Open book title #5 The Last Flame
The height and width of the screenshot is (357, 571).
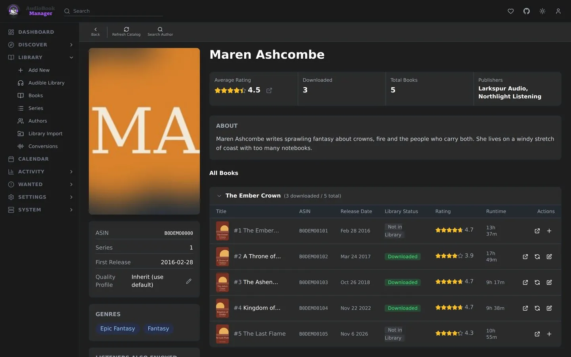coord(260,334)
